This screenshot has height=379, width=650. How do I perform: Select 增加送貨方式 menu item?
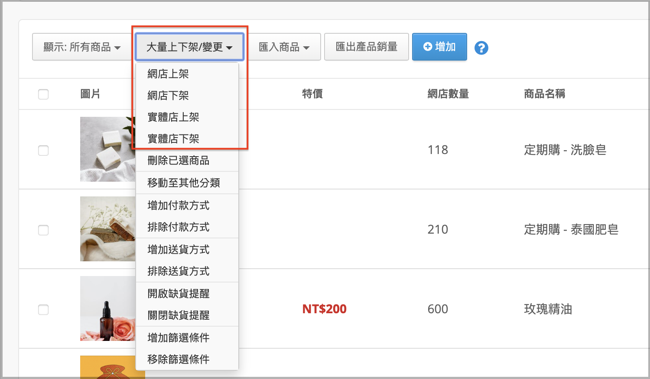pos(187,250)
